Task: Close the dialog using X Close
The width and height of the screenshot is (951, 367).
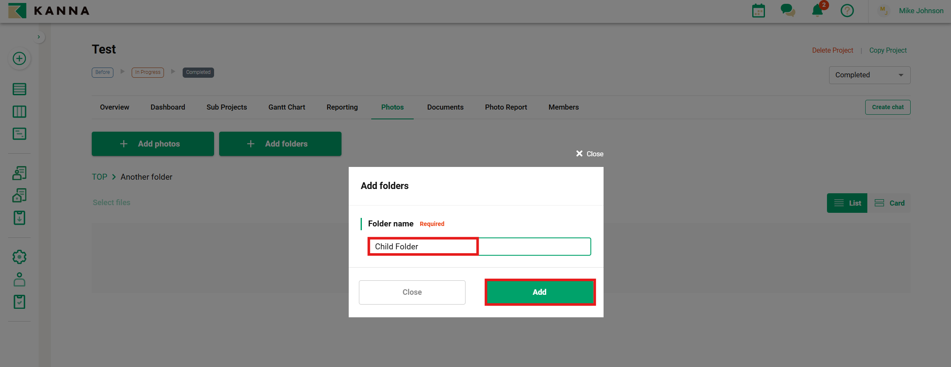Action: (590, 154)
